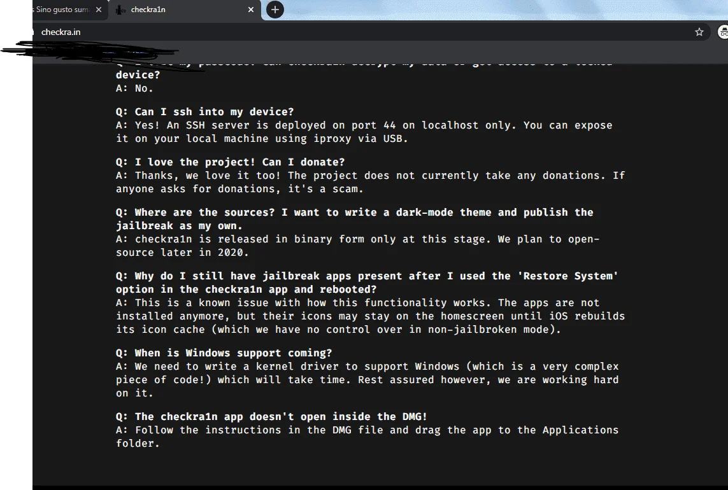Bookmark this page with star icon

click(x=699, y=32)
